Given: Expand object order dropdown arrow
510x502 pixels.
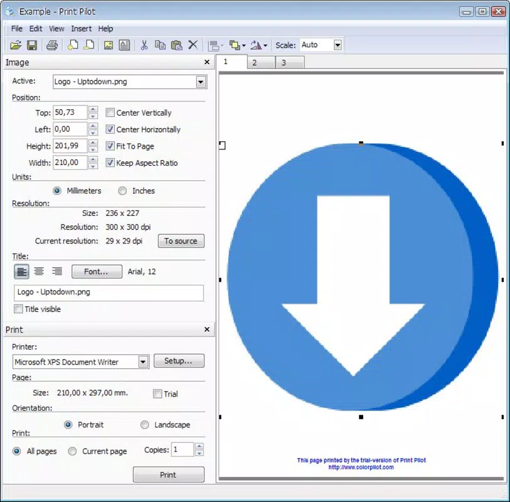Looking at the screenshot, I should click(243, 46).
